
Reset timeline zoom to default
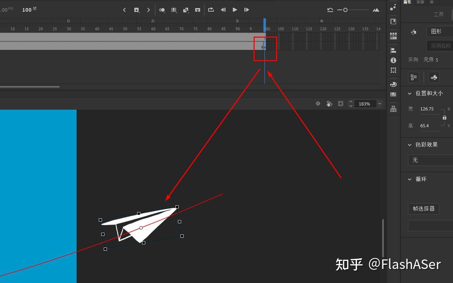pos(330,10)
